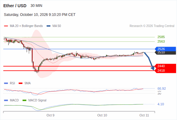Select the 30 MIN timeframe label
The width and height of the screenshot is (177, 120).
pos(36,6)
